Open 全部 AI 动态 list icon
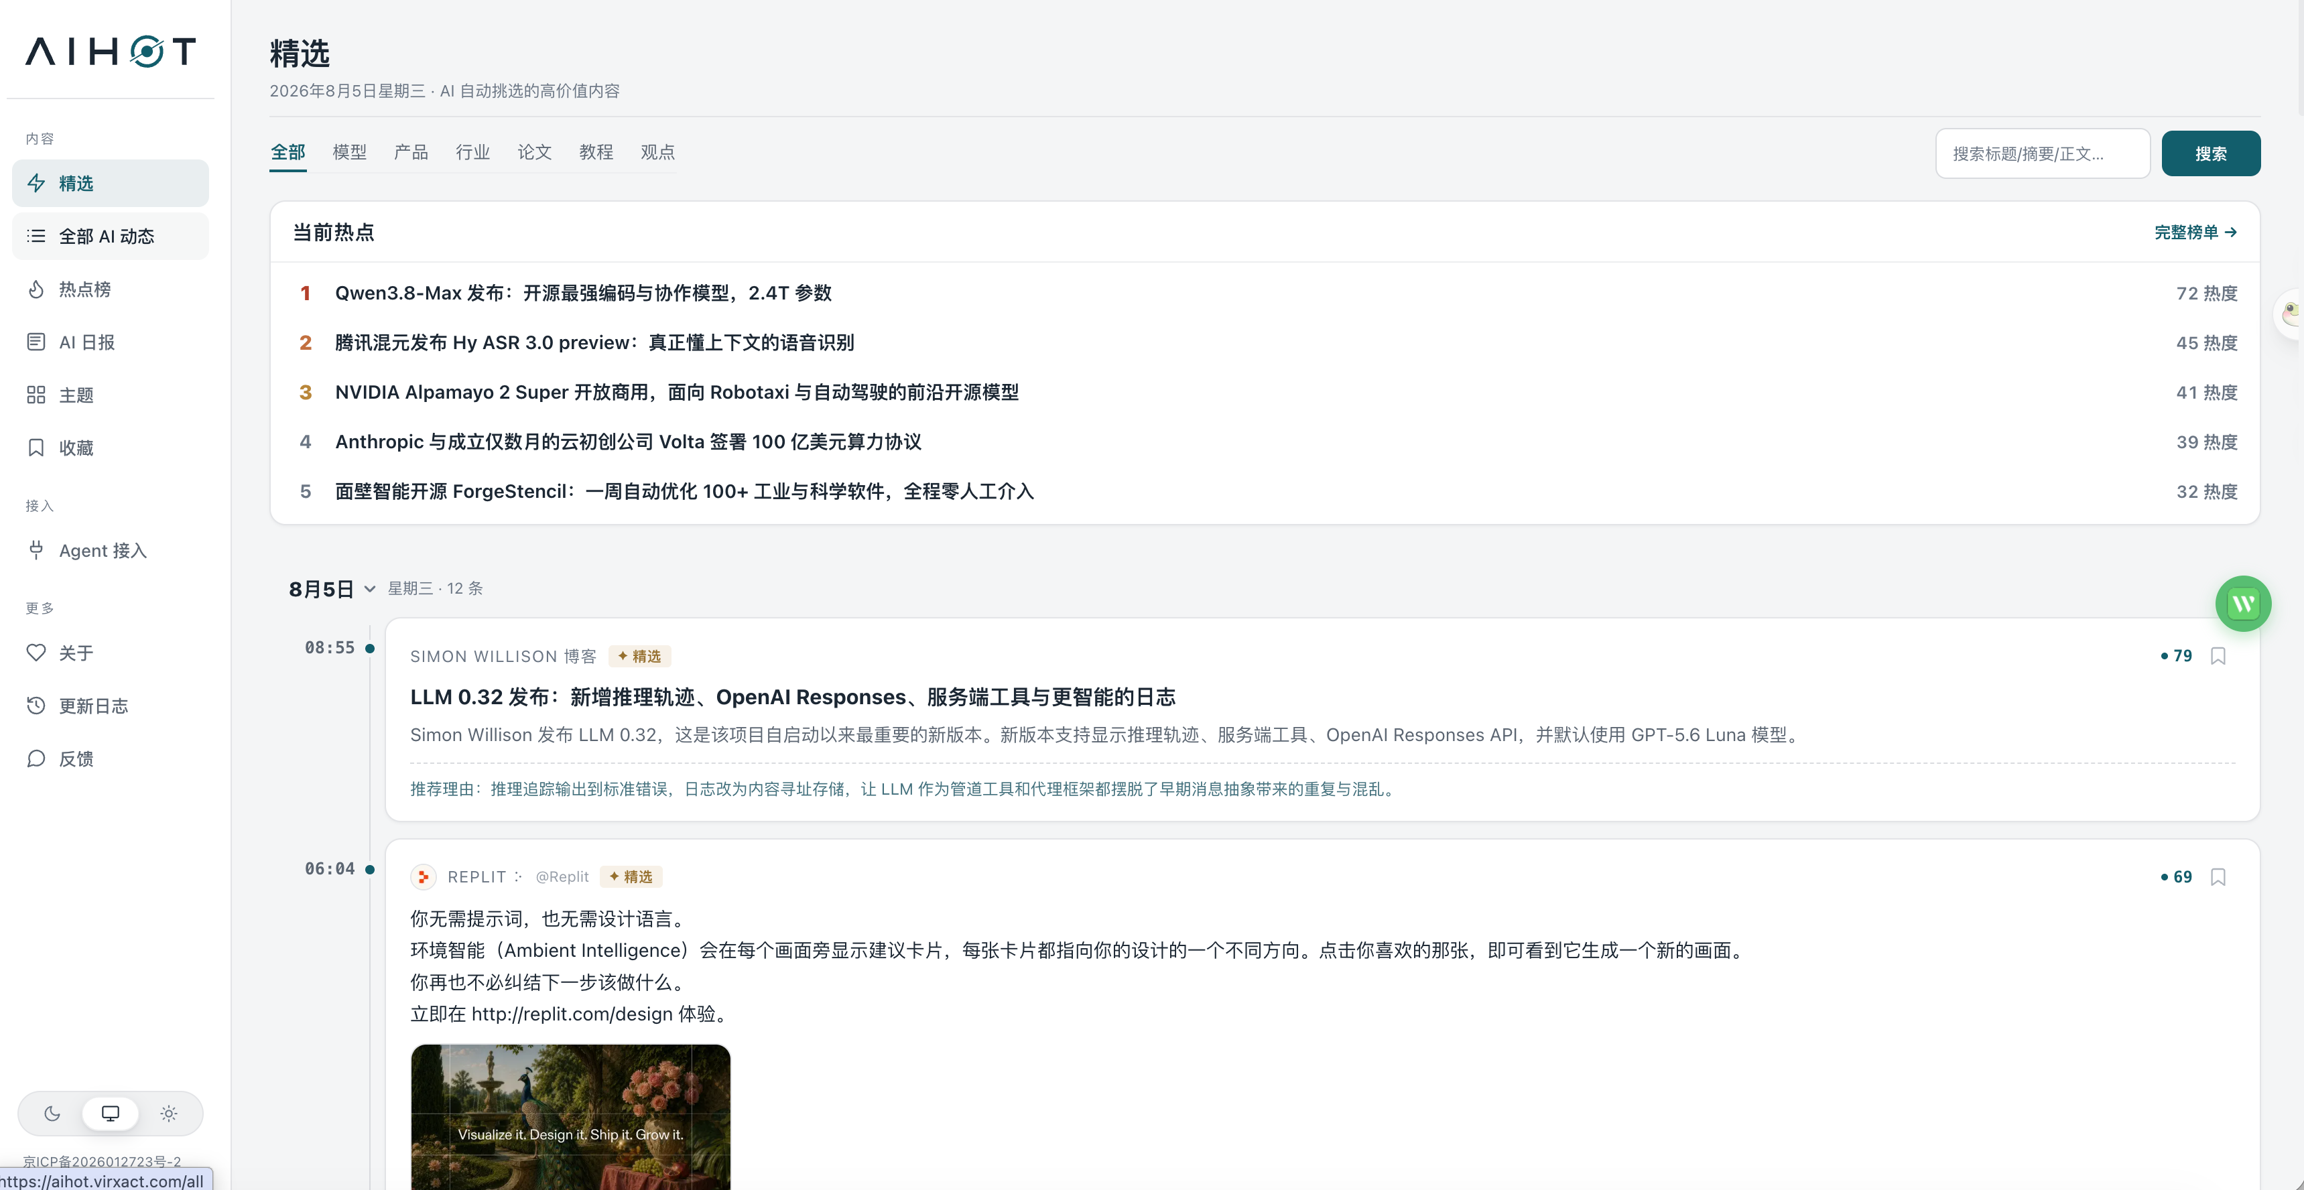 tap(36, 236)
